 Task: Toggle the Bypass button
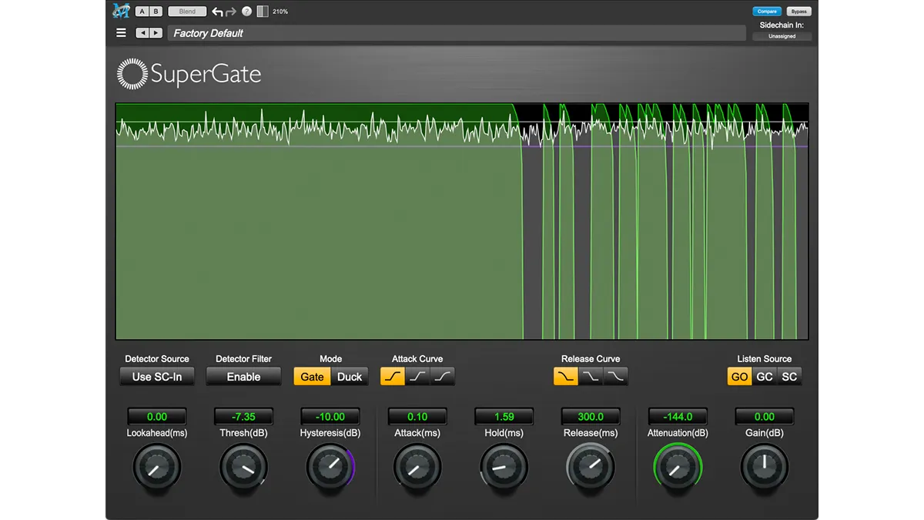tap(798, 12)
